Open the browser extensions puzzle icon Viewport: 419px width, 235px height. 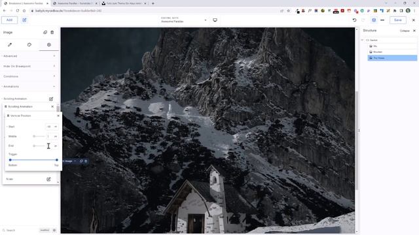tap(395, 10)
